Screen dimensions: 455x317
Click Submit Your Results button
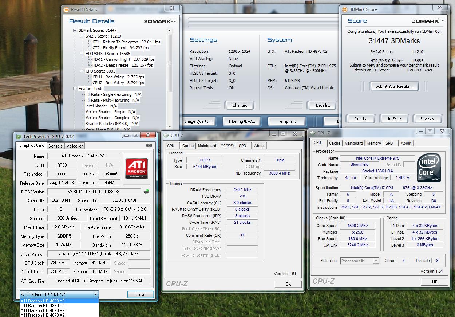[395, 86]
